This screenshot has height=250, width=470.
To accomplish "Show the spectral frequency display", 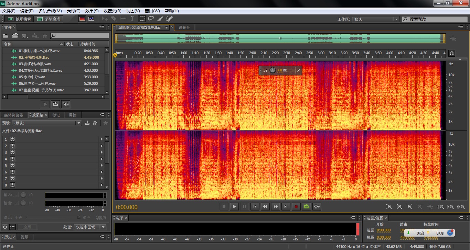I will pyautogui.click(x=82, y=19).
